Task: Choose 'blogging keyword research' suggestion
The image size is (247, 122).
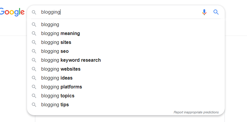Action: pos(71,60)
